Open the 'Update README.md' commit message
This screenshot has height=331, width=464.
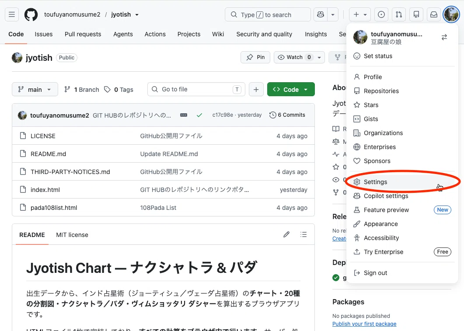pos(169,154)
